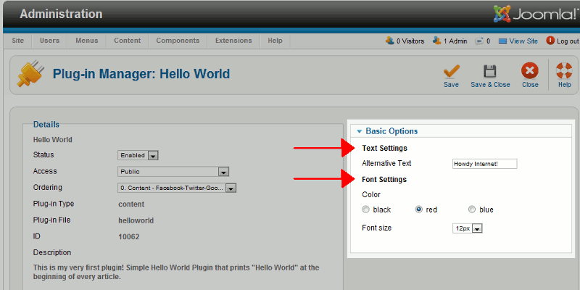Click the Save & Close floppy icon
The height and width of the screenshot is (290, 580).
tap(490, 71)
